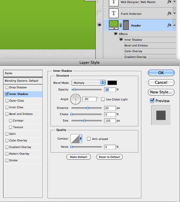Select the Frank Anderson layer name
Viewport: 180px width, 202px height.
pyautogui.click(x=131, y=14)
